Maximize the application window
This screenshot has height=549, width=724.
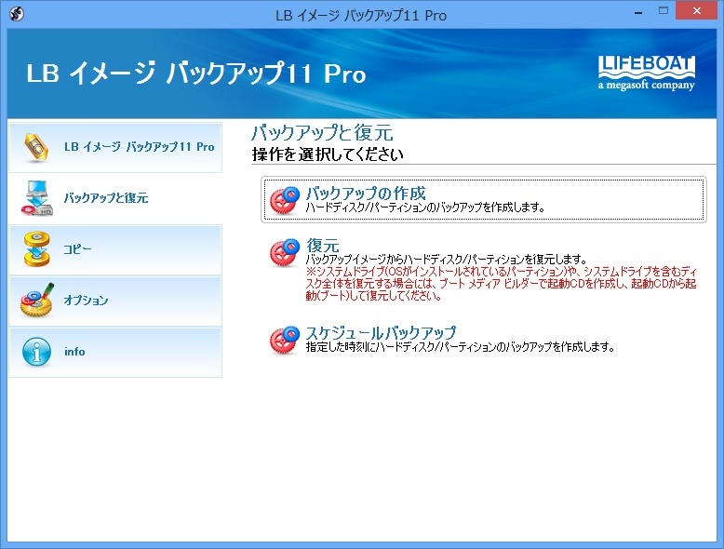(664, 11)
